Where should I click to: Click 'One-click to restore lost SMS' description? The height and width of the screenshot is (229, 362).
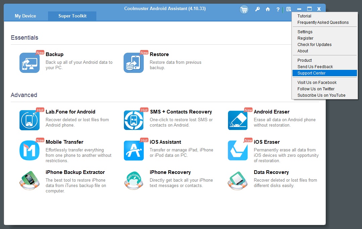click(181, 122)
